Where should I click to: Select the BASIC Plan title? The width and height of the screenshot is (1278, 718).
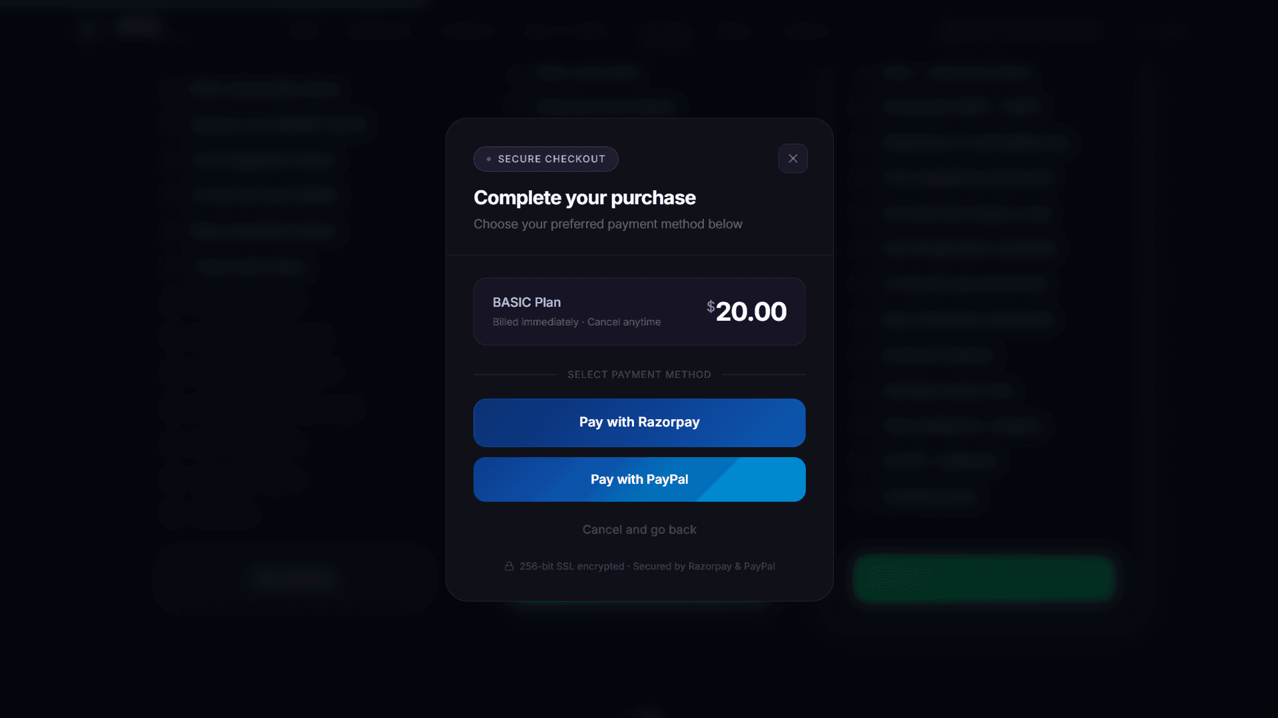pyautogui.click(x=526, y=302)
